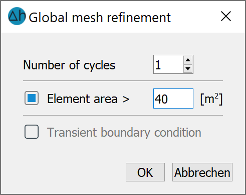
Task: Click the [m²] unit label
Action: pos(211,99)
